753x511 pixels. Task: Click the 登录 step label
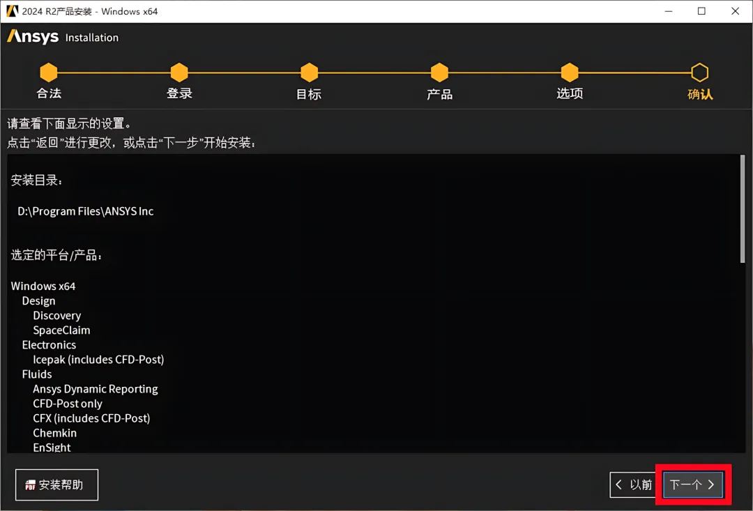(x=180, y=93)
